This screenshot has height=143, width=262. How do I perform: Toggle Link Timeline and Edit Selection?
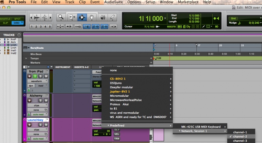pyautogui.click(x=96, y=26)
